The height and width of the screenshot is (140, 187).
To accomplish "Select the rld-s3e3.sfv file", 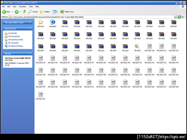I will point(41,96).
